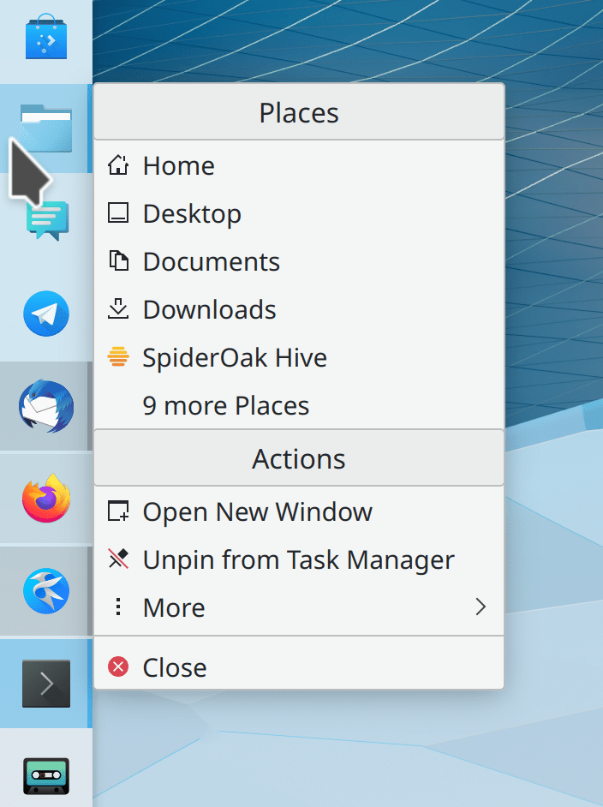603x807 pixels.
Task: Launch the cassette tape audio app
Action: click(45, 776)
